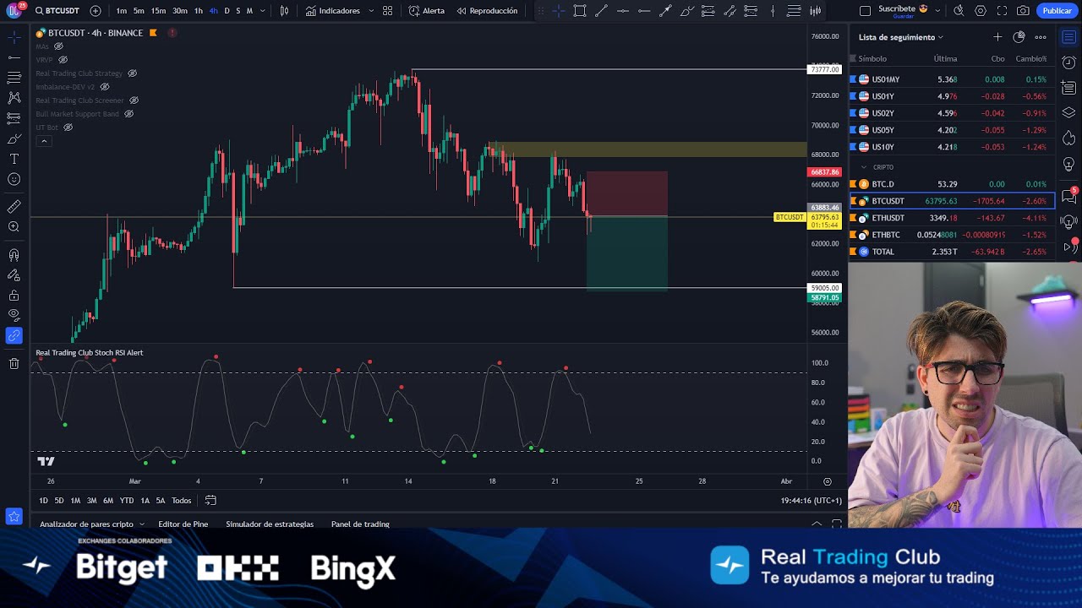This screenshot has height=608, width=1082.
Task: Show Bull Market Support Band indicator
Action: pos(128,114)
